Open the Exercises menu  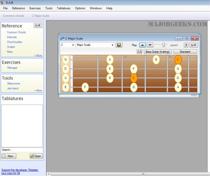tap(35, 8)
